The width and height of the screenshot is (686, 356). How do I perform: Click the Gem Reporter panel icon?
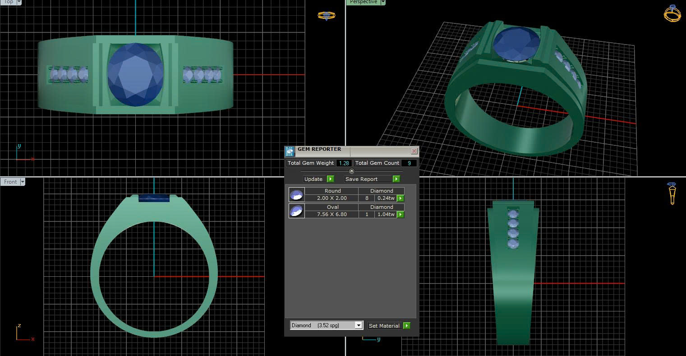click(x=290, y=151)
